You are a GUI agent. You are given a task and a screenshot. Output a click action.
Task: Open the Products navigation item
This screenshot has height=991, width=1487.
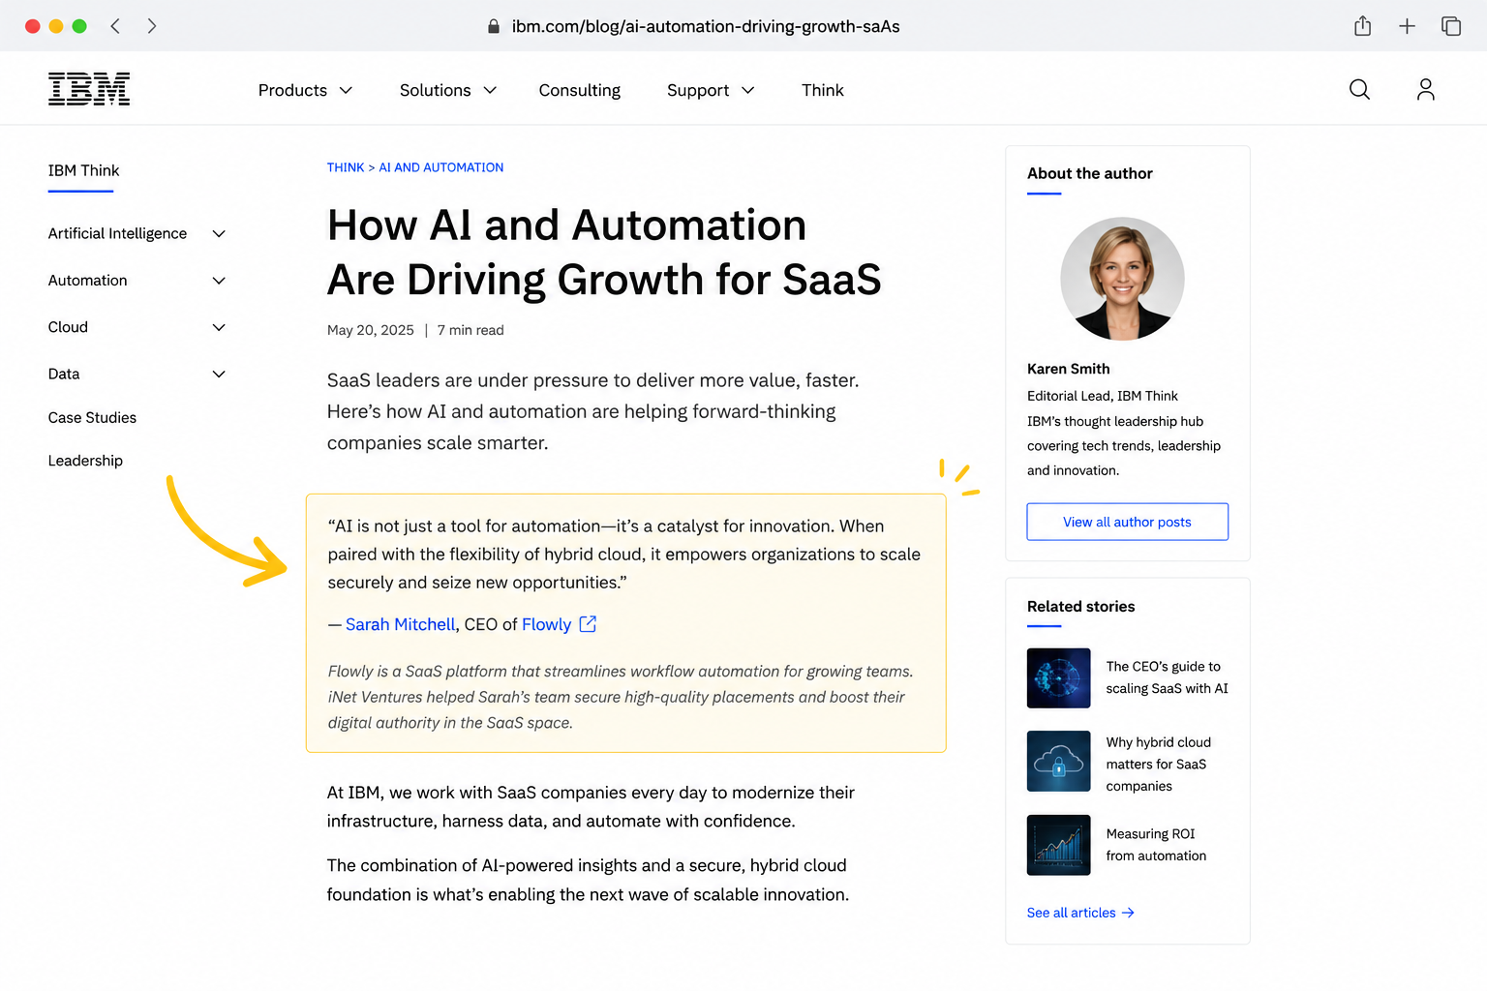[292, 90]
